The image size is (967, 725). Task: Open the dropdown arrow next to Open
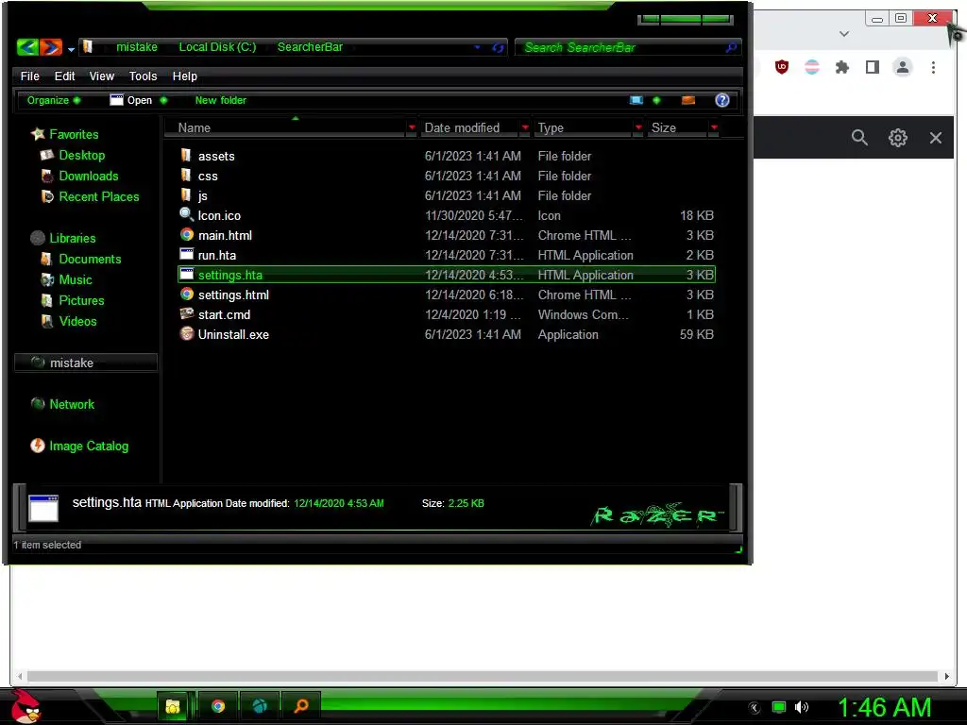[163, 100]
